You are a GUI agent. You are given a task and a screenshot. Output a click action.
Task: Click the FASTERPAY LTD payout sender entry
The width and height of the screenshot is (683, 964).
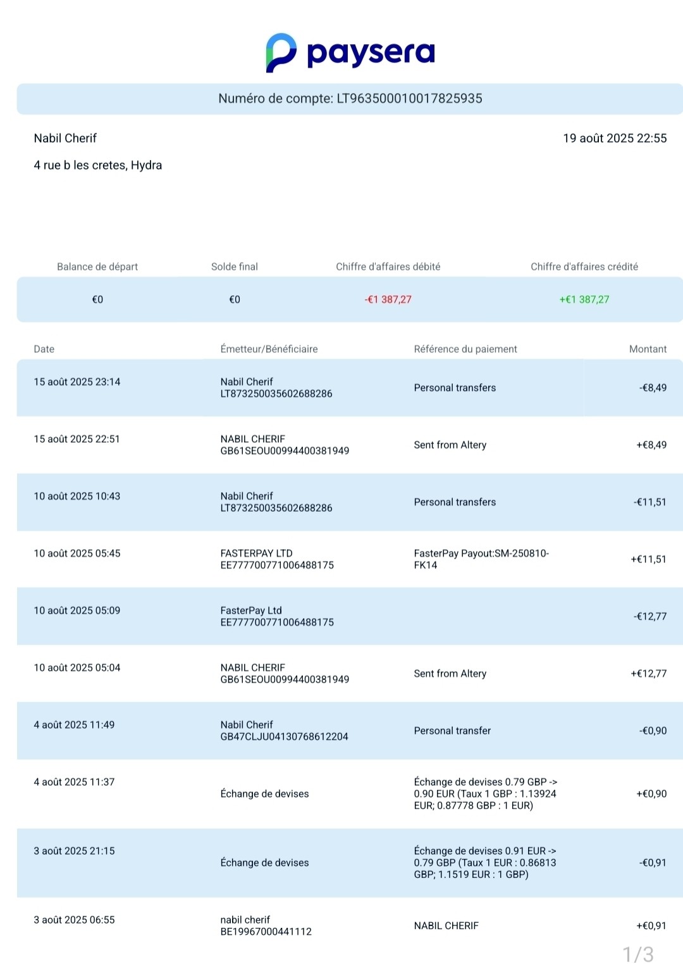pos(257,553)
